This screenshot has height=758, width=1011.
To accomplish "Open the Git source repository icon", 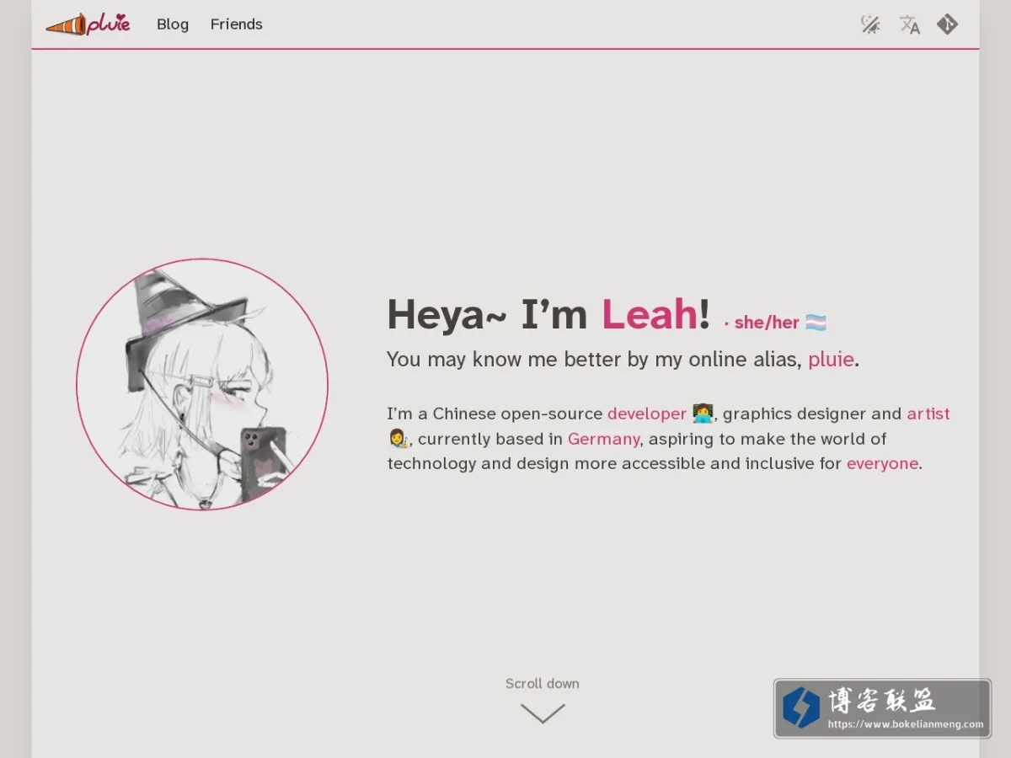I will 948,24.
